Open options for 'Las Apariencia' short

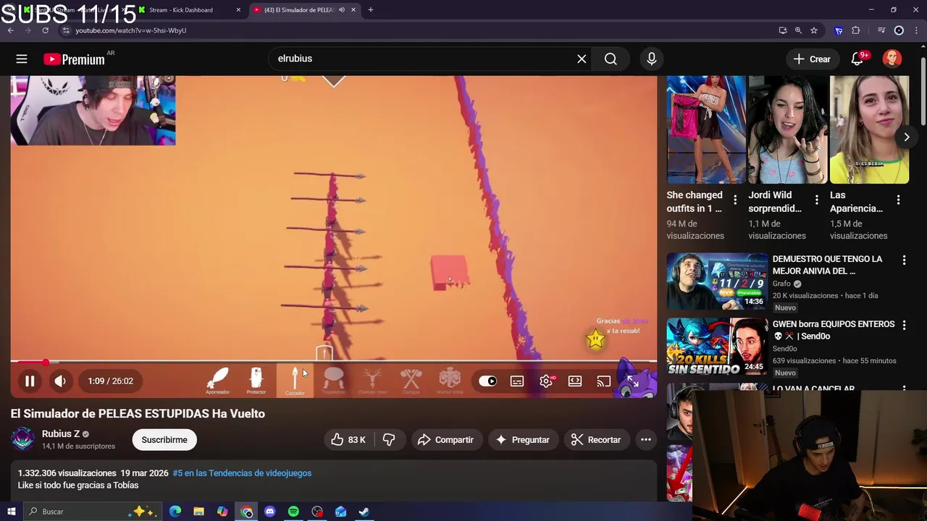click(x=898, y=200)
